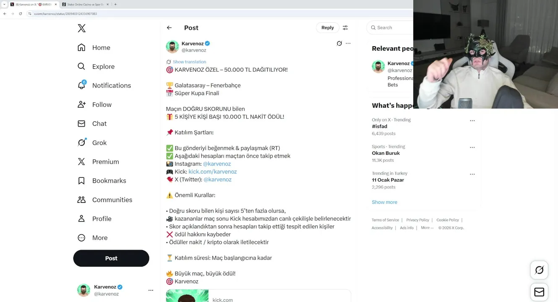Open Communities
The width and height of the screenshot is (558, 302).
click(x=105, y=200)
